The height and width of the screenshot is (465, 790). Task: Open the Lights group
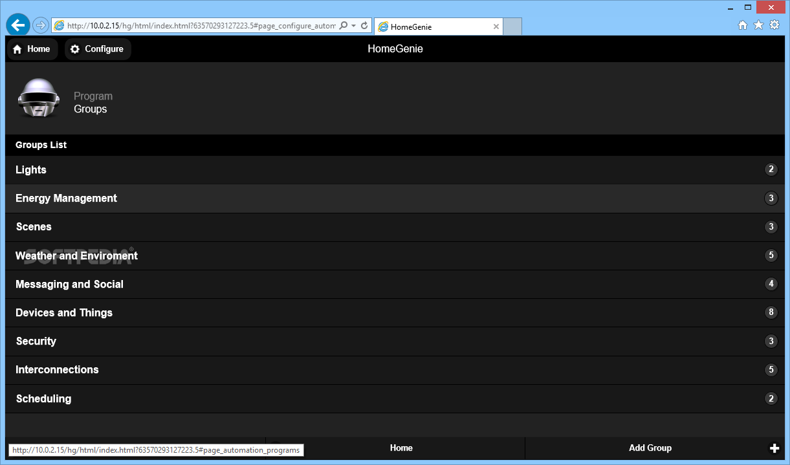(x=395, y=170)
